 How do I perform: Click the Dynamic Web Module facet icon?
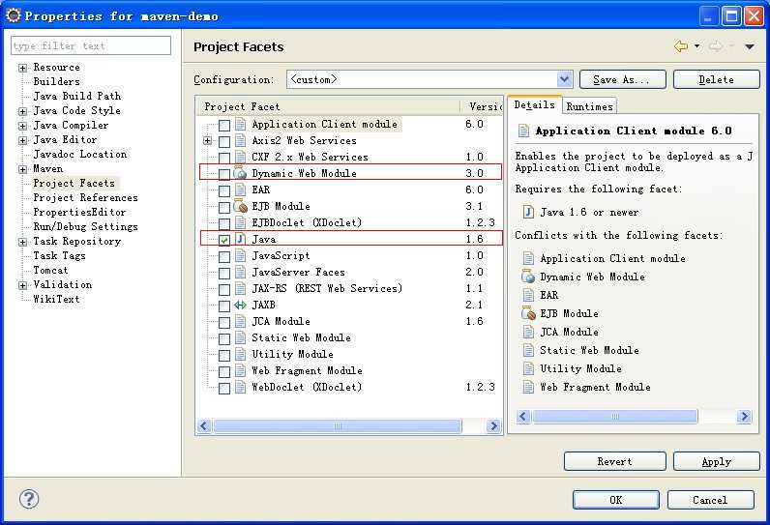click(240, 173)
